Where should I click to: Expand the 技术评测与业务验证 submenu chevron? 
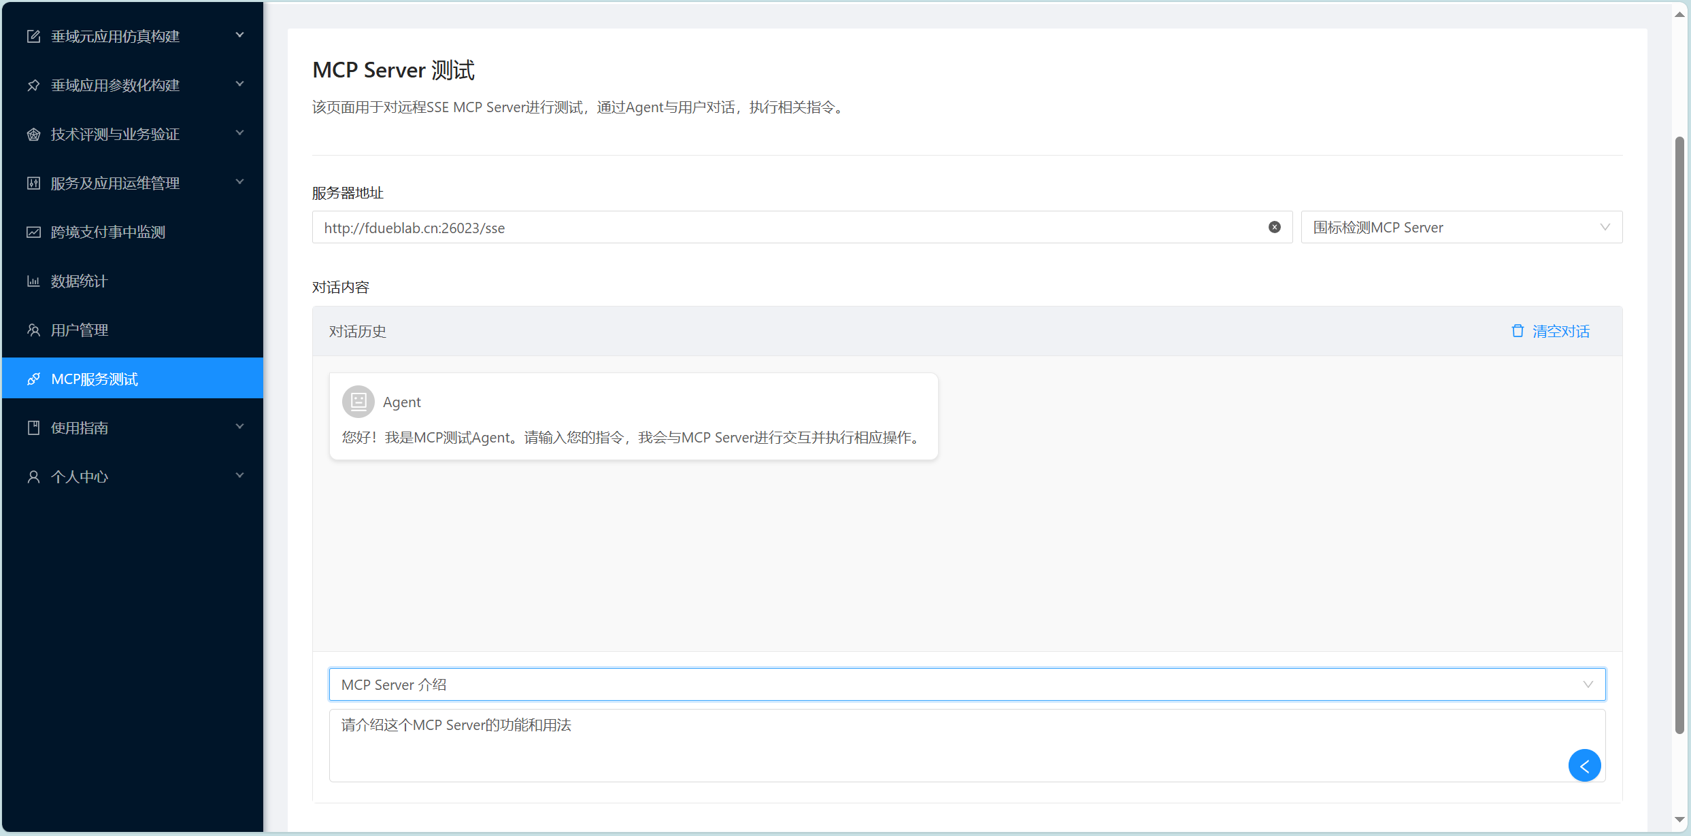coord(239,133)
